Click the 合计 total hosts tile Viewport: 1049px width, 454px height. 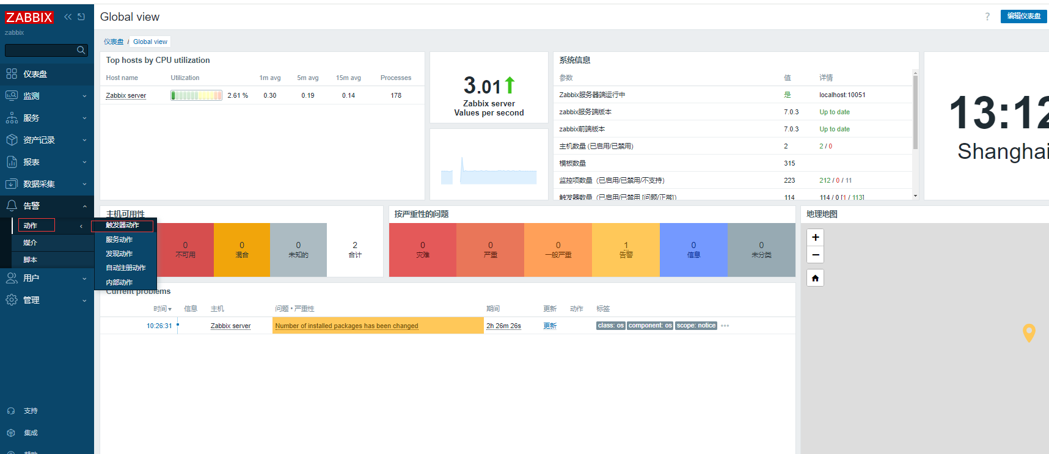pyautogui.click(x=355, y=250)
